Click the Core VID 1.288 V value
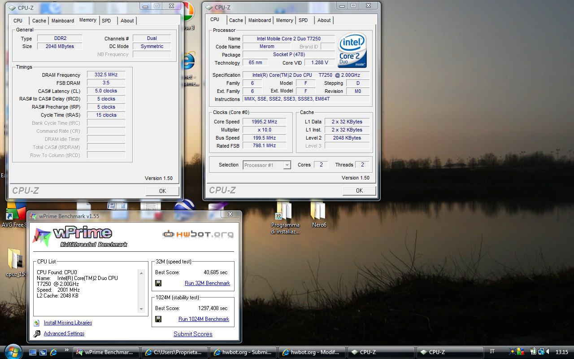This screenshot has width=574, height=359. [319, 63]
